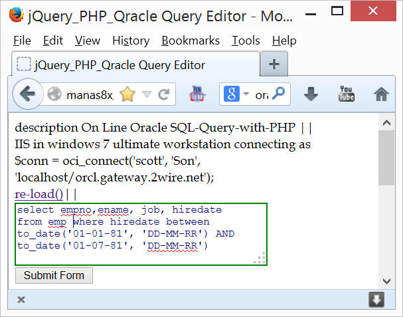The image size is (403, 317).
Task: Click the re-load() link
Action: [39, 194]
